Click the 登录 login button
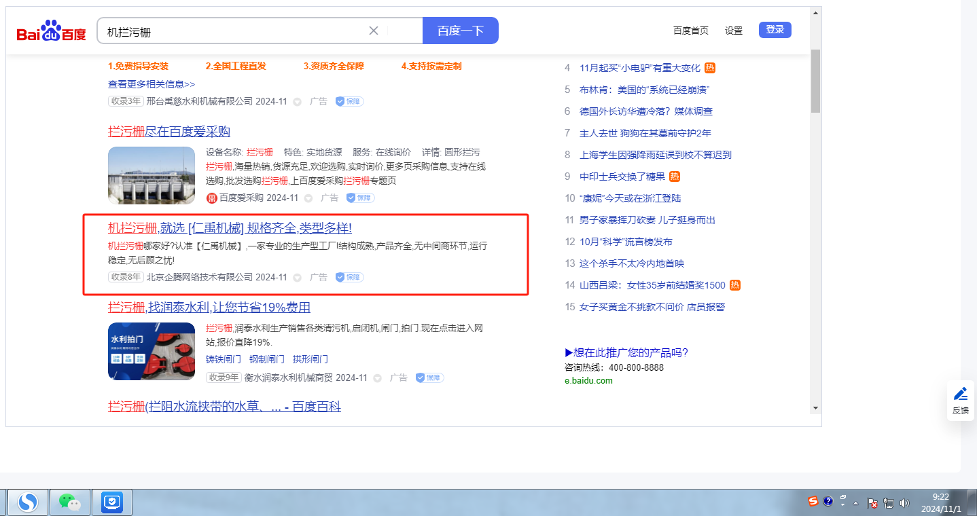The image size is (977, 516). point(775,30)
